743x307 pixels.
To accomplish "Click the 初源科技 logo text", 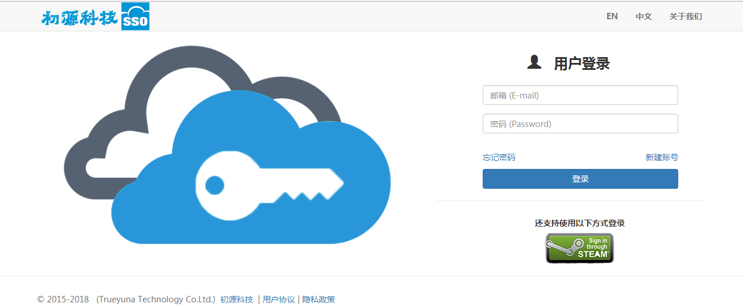I will (x=79, y=17).
